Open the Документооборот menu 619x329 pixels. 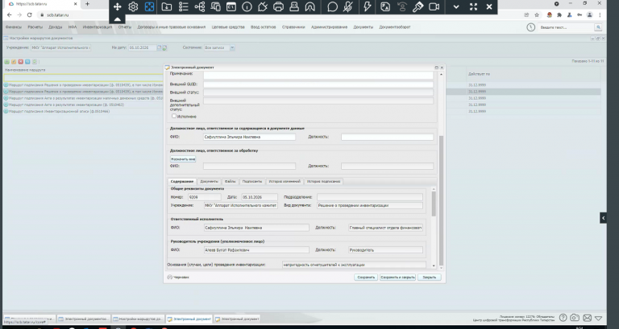395,27
